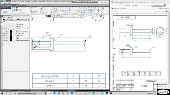Image resolution: width=170 pixels, height=95 pixels.
Task: Expand the Проекционный вид 1 tree node
Action: pyautogui.click(x=16, y=38)
